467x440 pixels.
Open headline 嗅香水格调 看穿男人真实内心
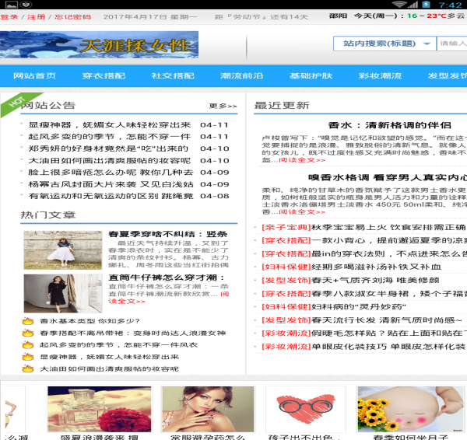click(x=388, y=177)
